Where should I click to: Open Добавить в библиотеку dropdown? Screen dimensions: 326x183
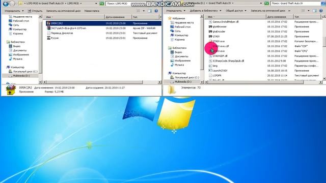pyautogui.click(x=205, y=11)
